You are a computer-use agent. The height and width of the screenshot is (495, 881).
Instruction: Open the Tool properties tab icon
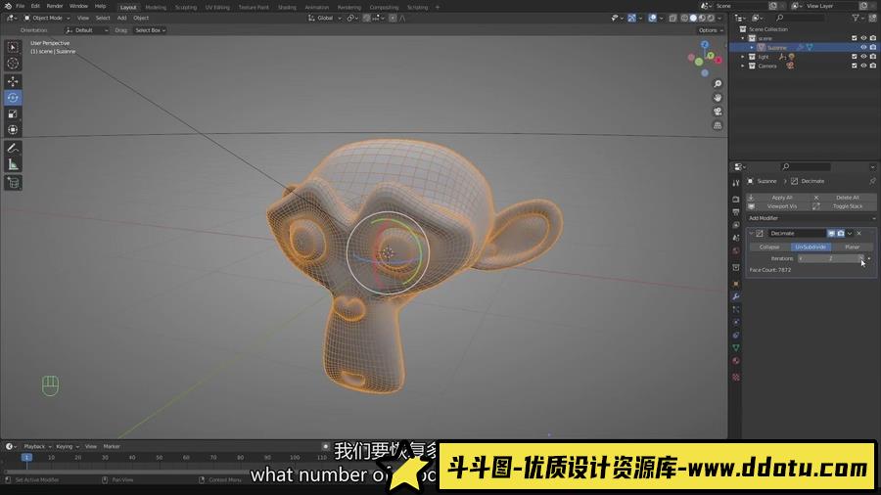(x=736, y=183)
